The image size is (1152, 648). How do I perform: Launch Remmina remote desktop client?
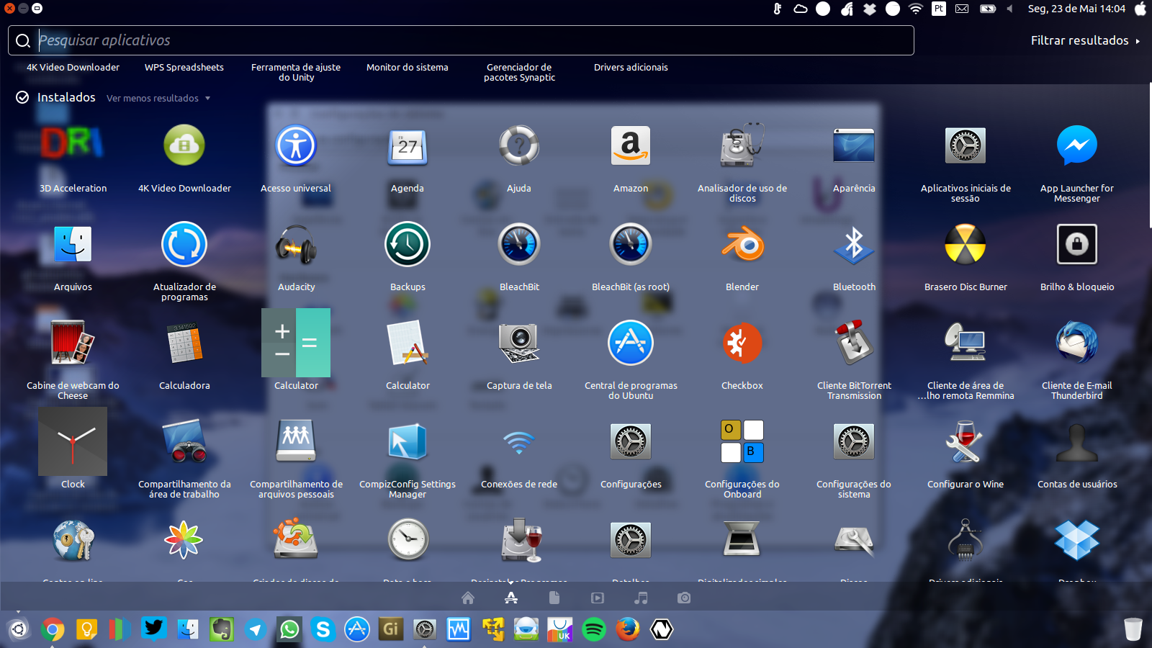tap(966, 343)
